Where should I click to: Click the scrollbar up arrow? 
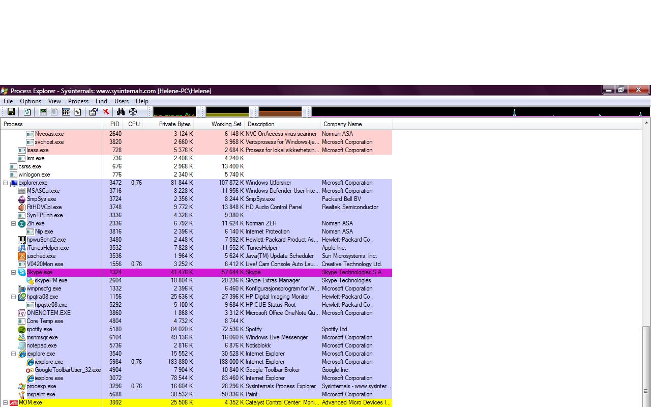pos(646,123)
